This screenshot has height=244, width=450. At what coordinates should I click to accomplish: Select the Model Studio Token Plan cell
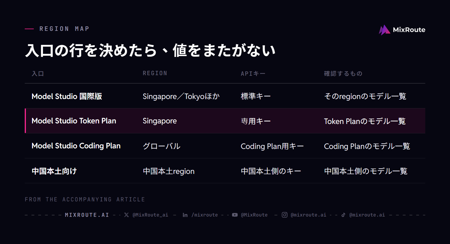74,121
